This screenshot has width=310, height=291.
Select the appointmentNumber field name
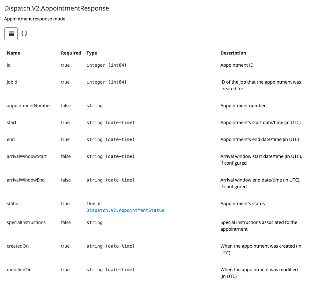click(x=29, y=106)
